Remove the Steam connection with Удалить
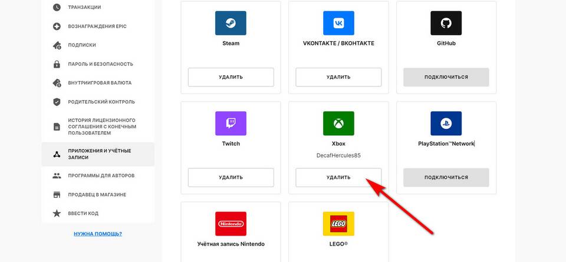 231,77
